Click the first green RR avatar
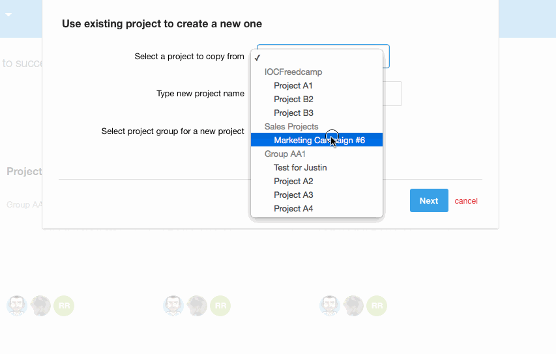 [64, 306]
